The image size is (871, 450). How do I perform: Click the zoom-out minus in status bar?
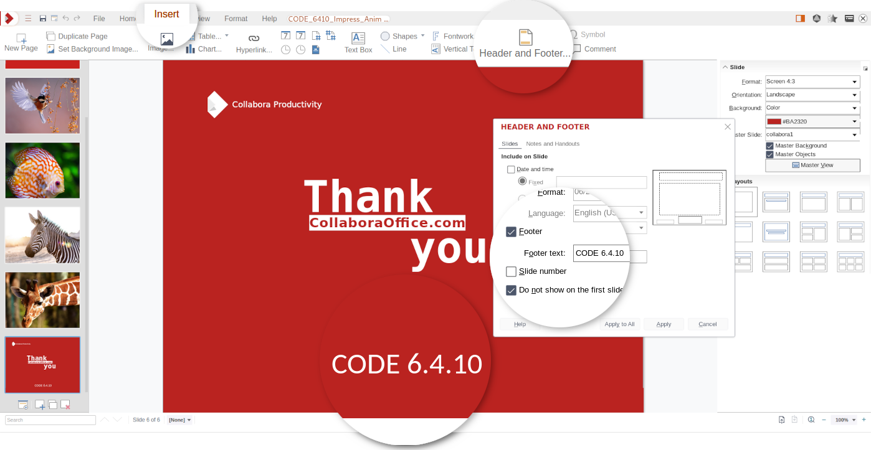tap(824, 420)
